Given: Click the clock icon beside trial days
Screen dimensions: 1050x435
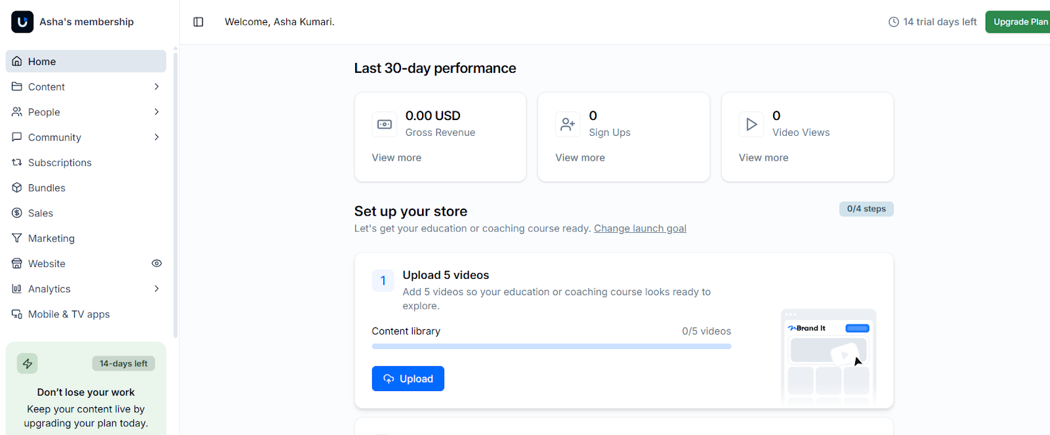Looking at the screenshot, I should [894, 22].
